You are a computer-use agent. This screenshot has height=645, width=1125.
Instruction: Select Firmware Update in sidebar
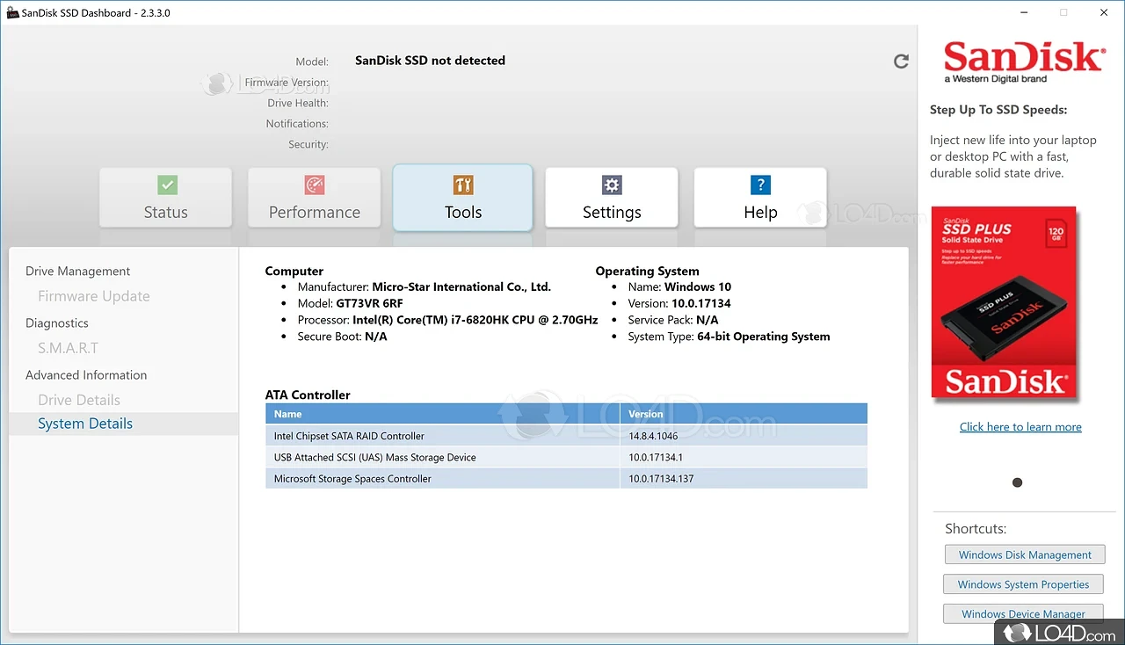click(94, 296)
